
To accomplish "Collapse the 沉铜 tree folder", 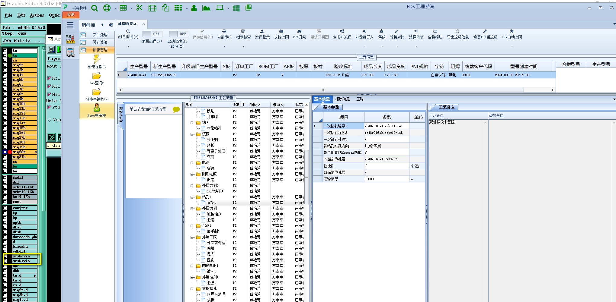I will click(x=192, y=134).
